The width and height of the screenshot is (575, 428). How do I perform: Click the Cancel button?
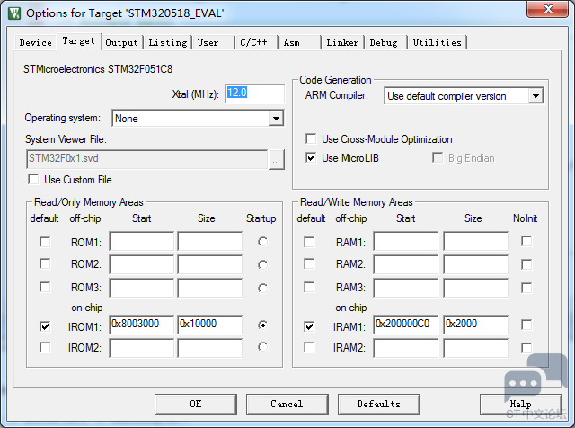pos(287,404)
